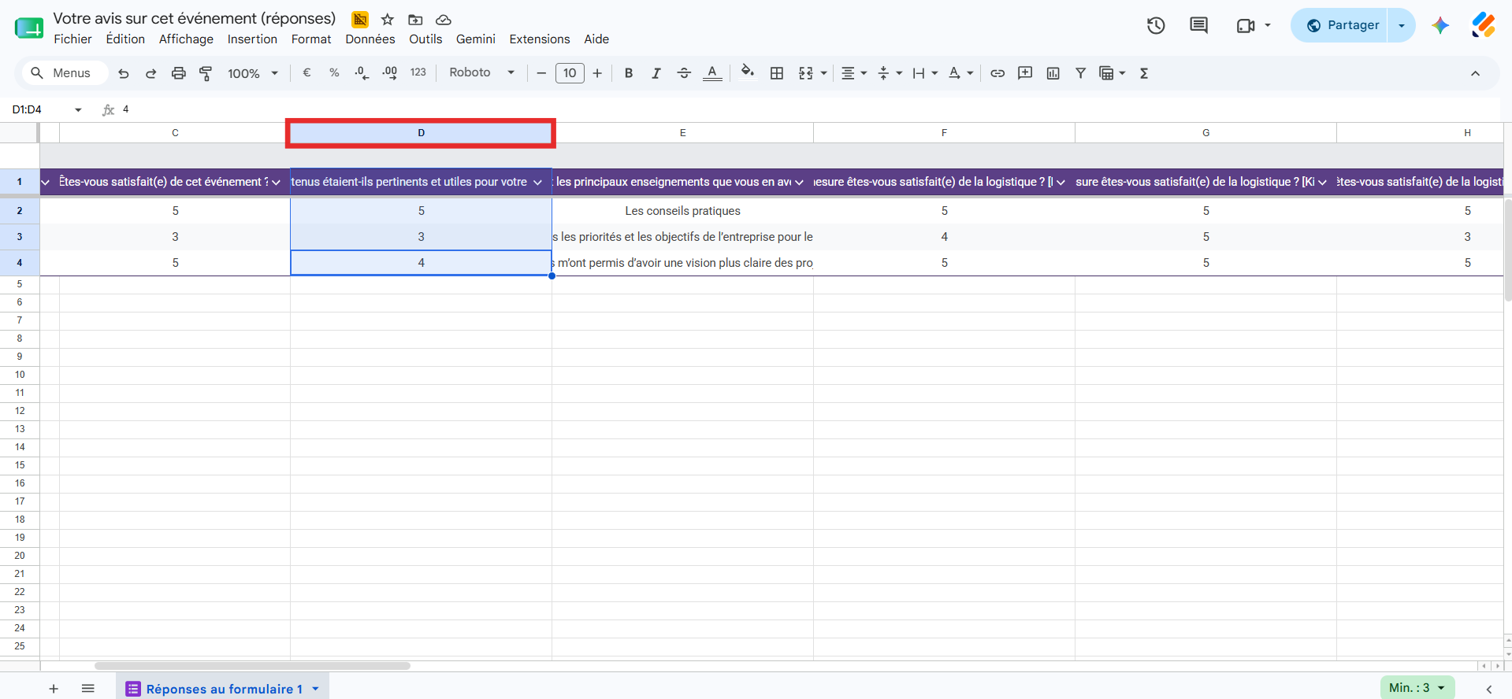The image size is (1512, 699).
Task: Open number format 123 menu
Action: tap(418, 72)
